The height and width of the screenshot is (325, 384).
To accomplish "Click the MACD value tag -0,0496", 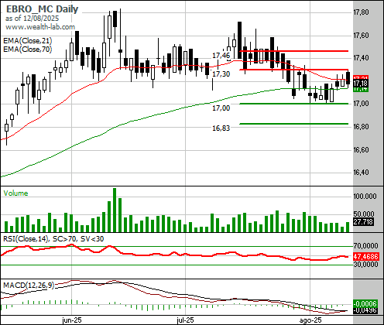I will [x=365, y=310].
